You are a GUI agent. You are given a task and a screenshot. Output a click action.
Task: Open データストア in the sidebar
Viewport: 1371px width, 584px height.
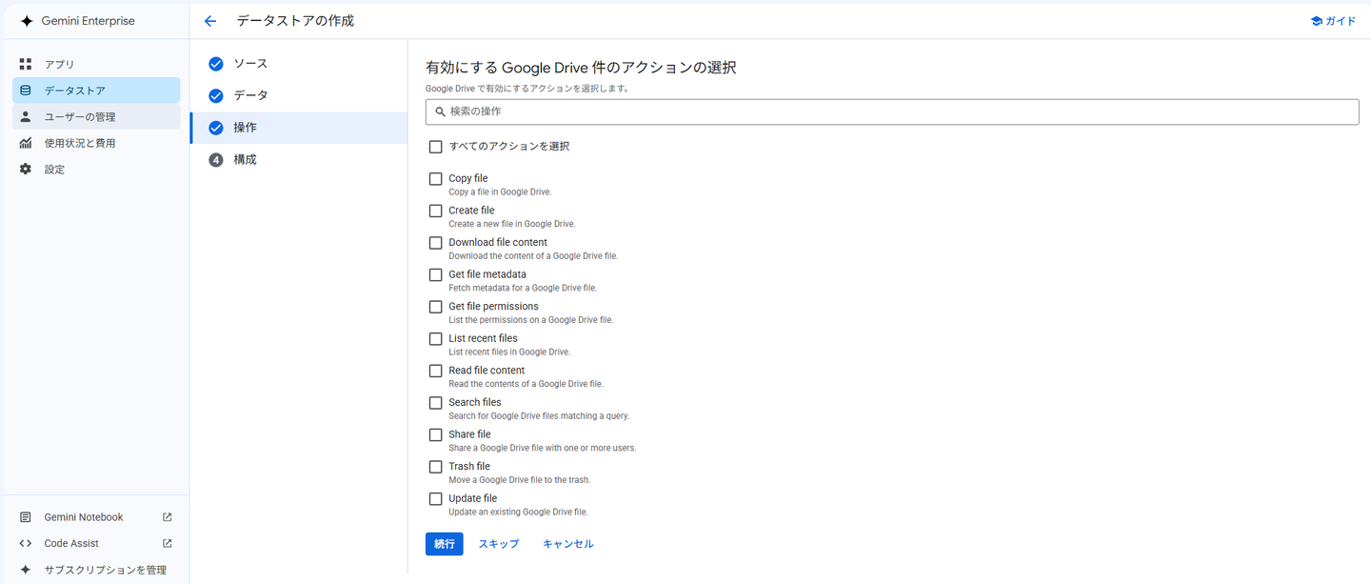point(96,91)
